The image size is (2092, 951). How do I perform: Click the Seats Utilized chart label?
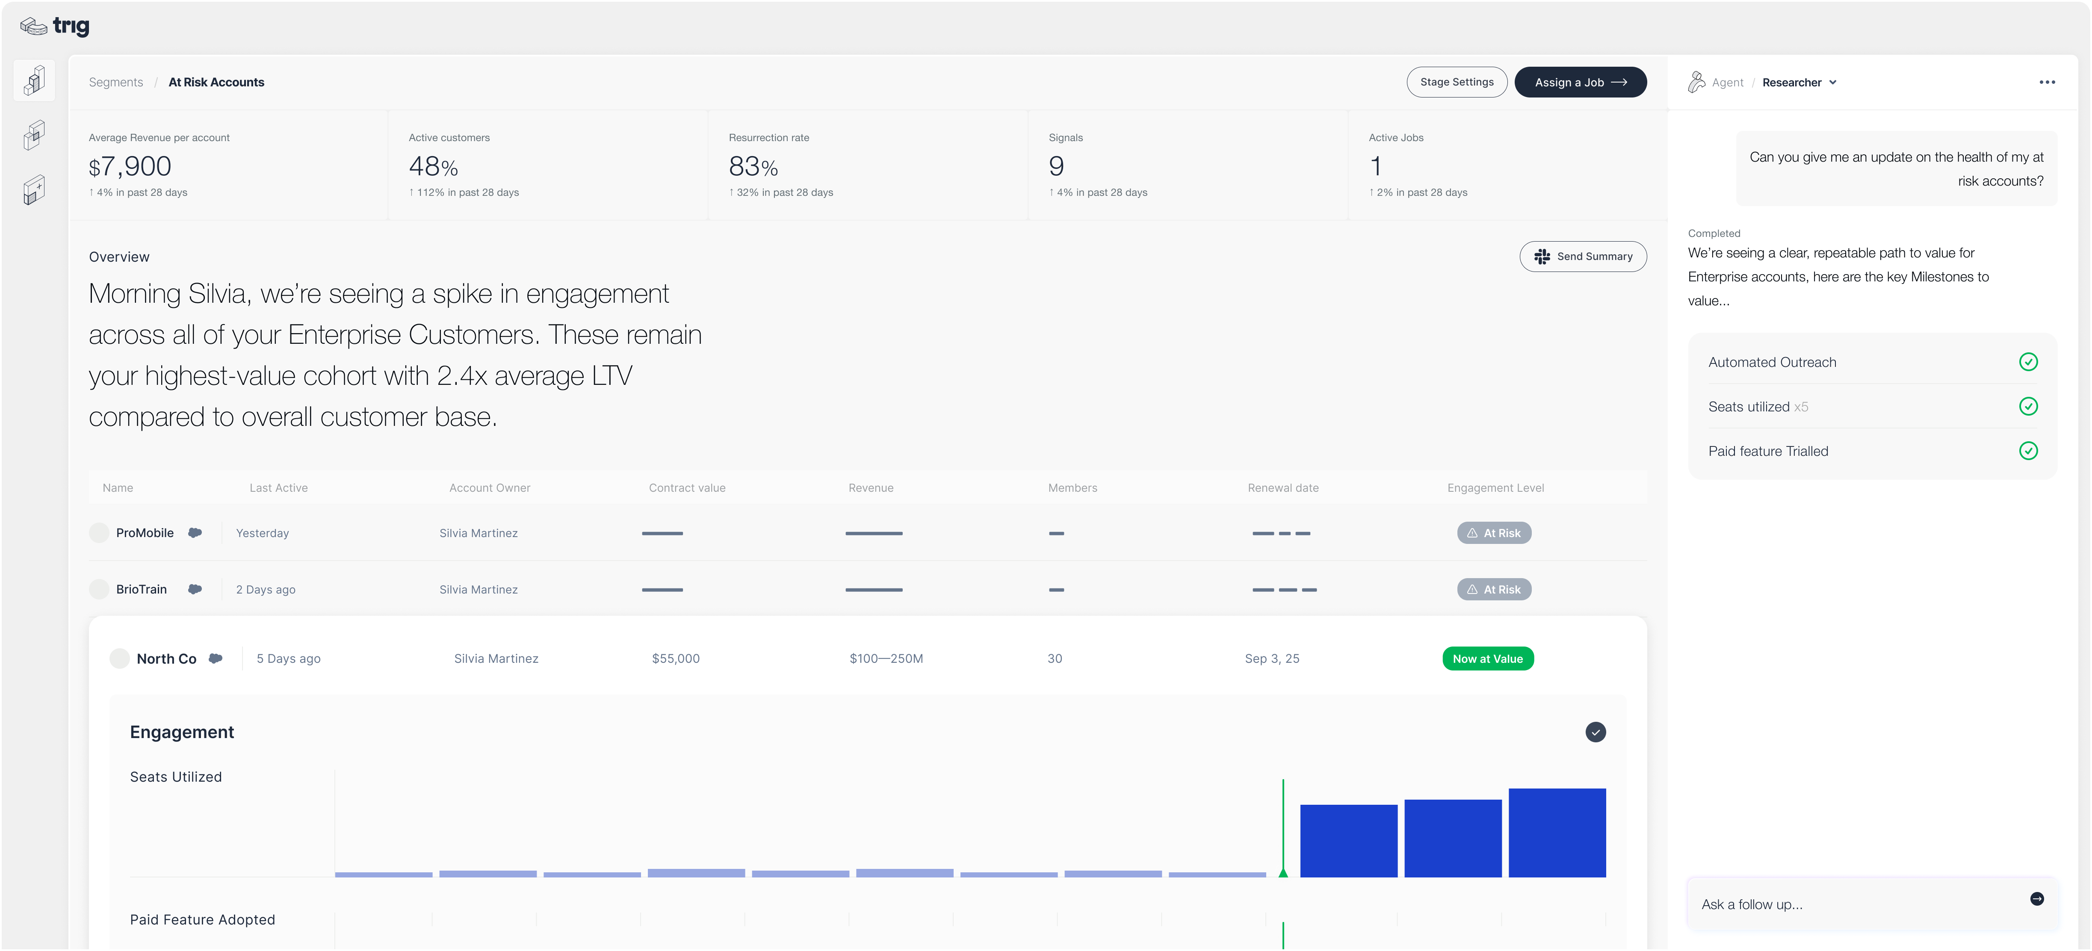(175, 777)
